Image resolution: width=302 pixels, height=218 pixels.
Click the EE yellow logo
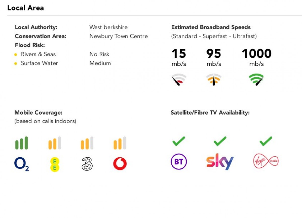point(55,164)
